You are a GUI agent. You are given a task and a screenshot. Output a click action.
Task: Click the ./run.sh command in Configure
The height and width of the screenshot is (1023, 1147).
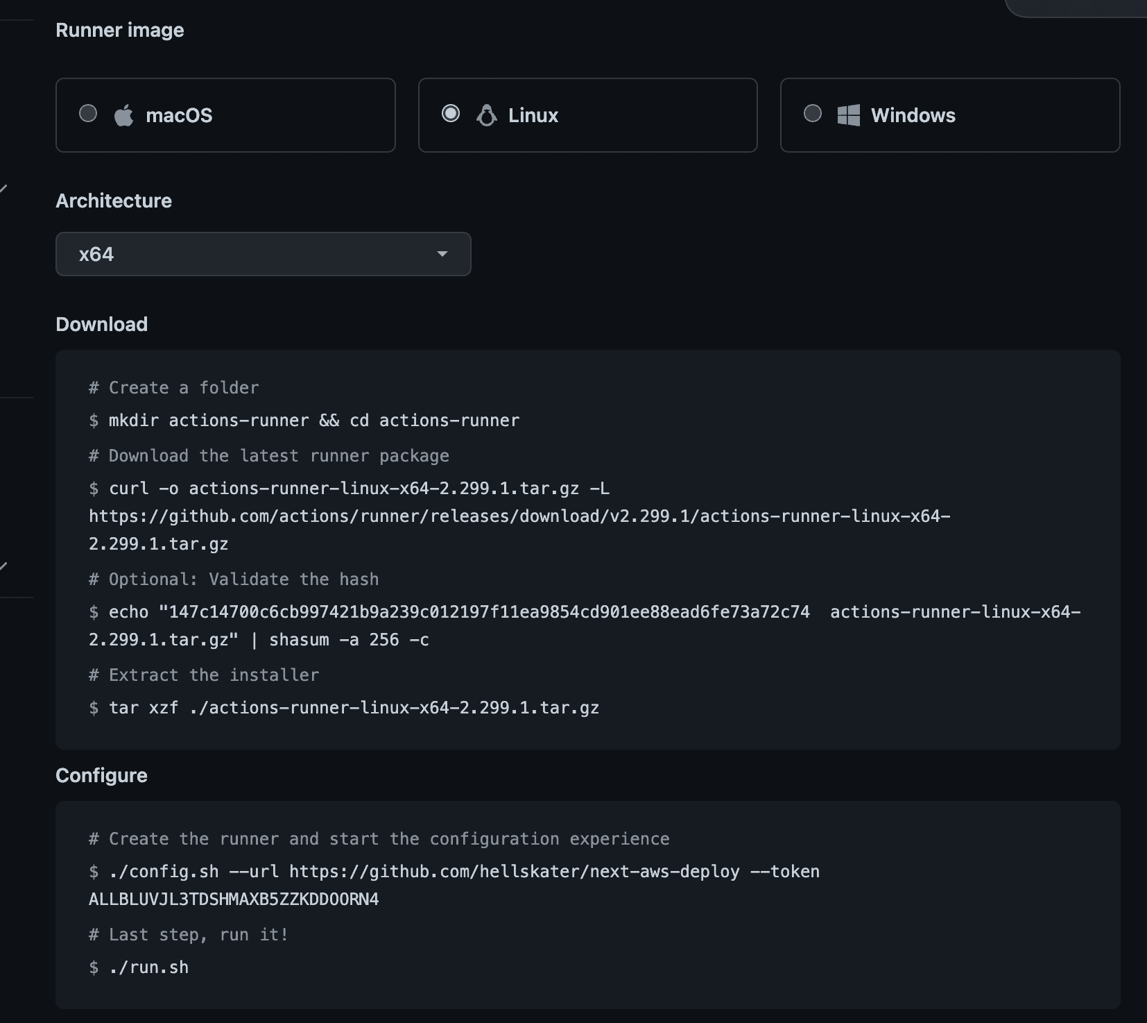(x=148, y=967)
